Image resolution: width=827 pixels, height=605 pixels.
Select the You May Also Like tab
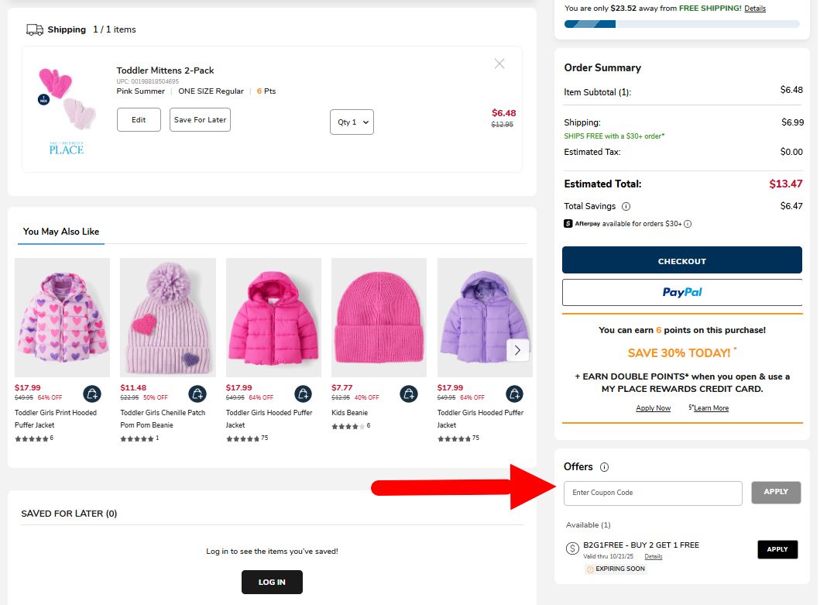click(60, 232)
